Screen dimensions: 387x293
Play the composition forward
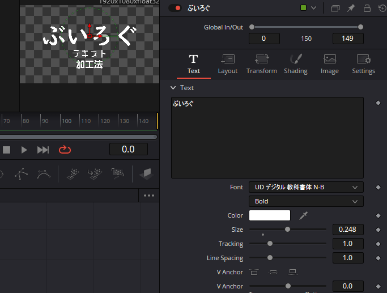pos(24,150)
